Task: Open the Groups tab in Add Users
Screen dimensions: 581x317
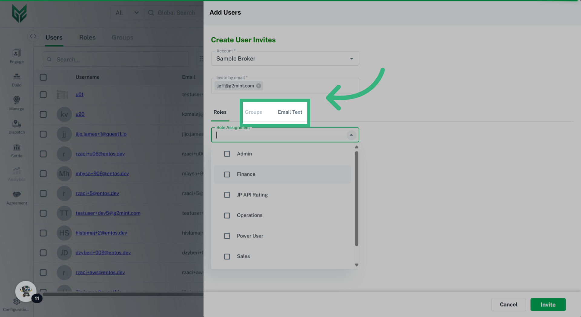Action: (x=253, y=112)
